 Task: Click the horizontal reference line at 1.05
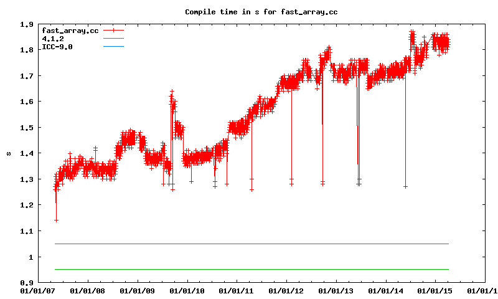249,244
